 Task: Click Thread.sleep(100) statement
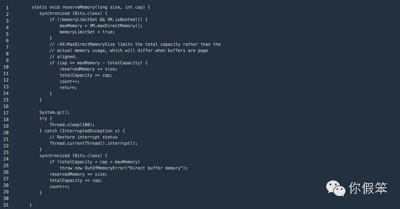pyautogui.click(x=72, y=125)
